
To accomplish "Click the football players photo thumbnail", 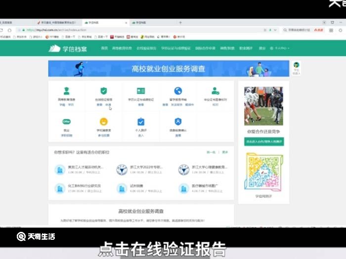I will pos(263,106).
